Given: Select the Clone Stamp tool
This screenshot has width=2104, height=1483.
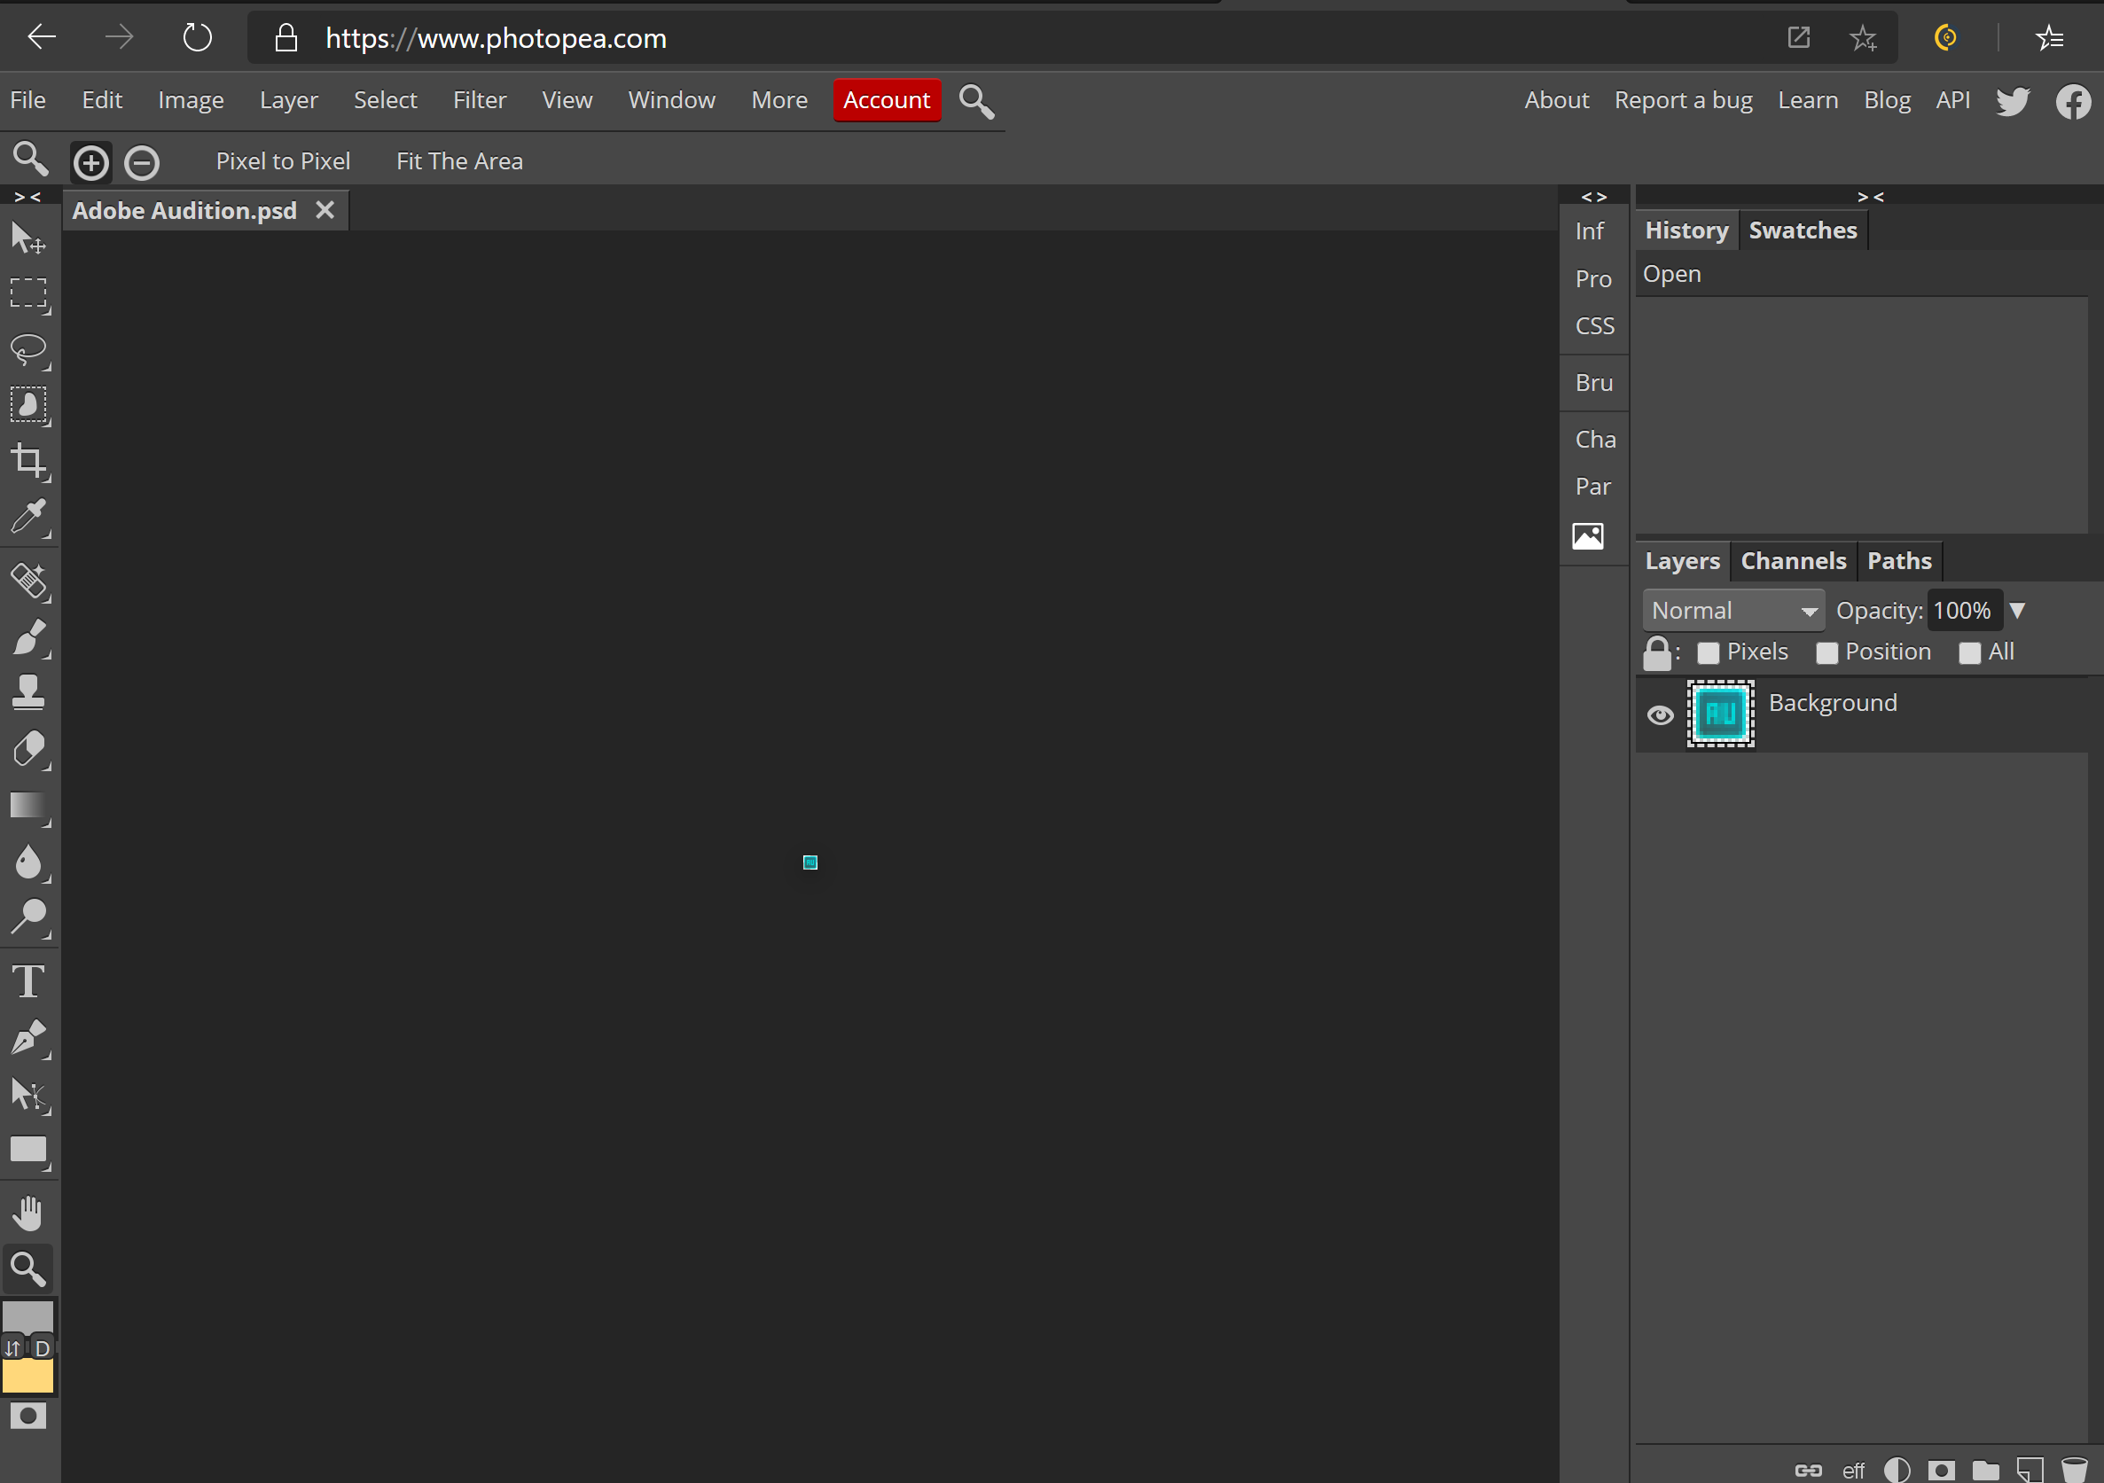Looking at the screenshot, I should [x=28, y=692].
